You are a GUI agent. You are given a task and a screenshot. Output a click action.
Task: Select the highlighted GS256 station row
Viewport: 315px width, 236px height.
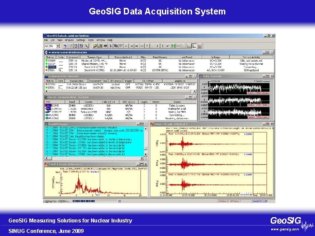pos(159,67)
